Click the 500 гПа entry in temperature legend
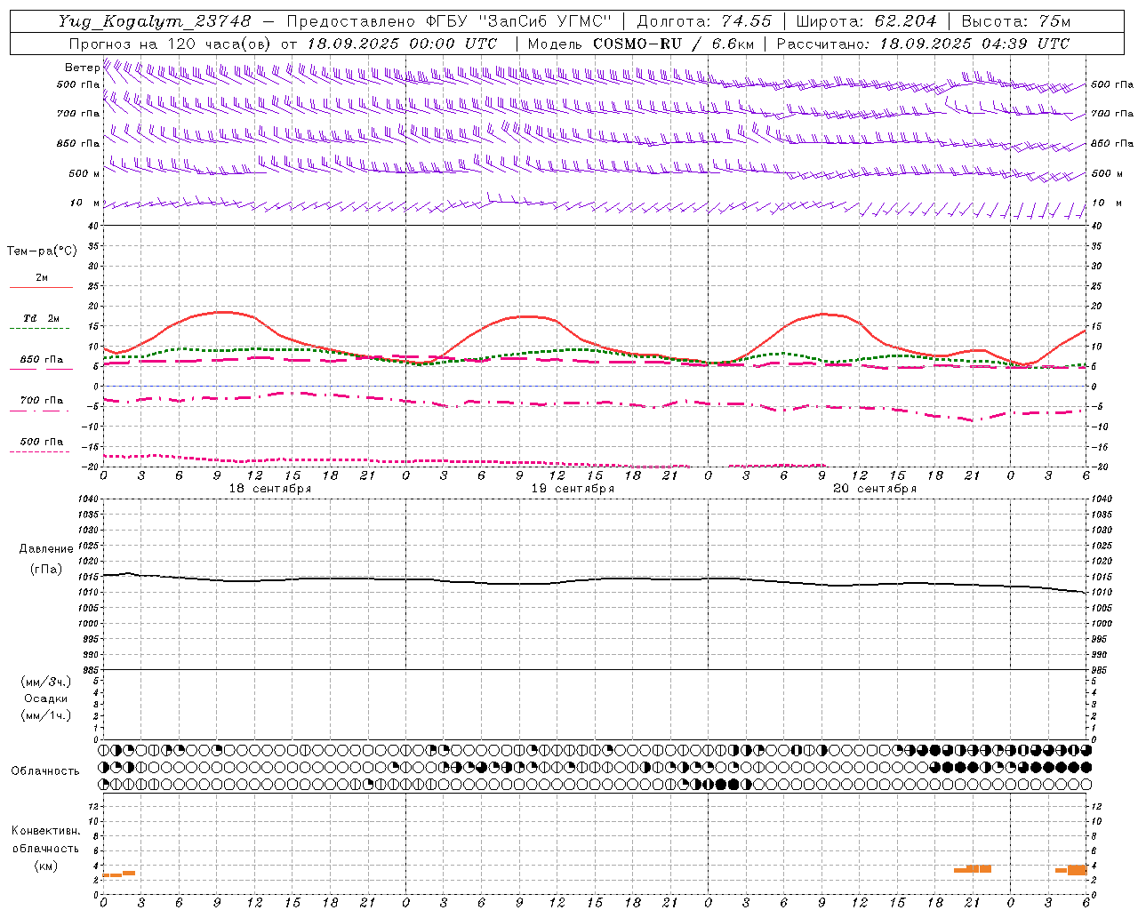Viewport: 1138px width, 910px height. pyautogui.click(x=42, y=442)
